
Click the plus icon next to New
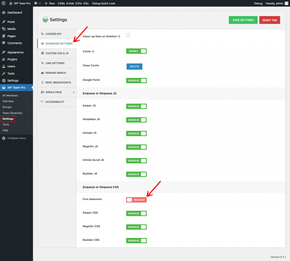coord(46,3)
